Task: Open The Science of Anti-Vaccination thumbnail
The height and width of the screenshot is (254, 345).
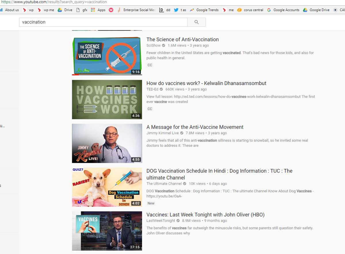Action: 107,56
